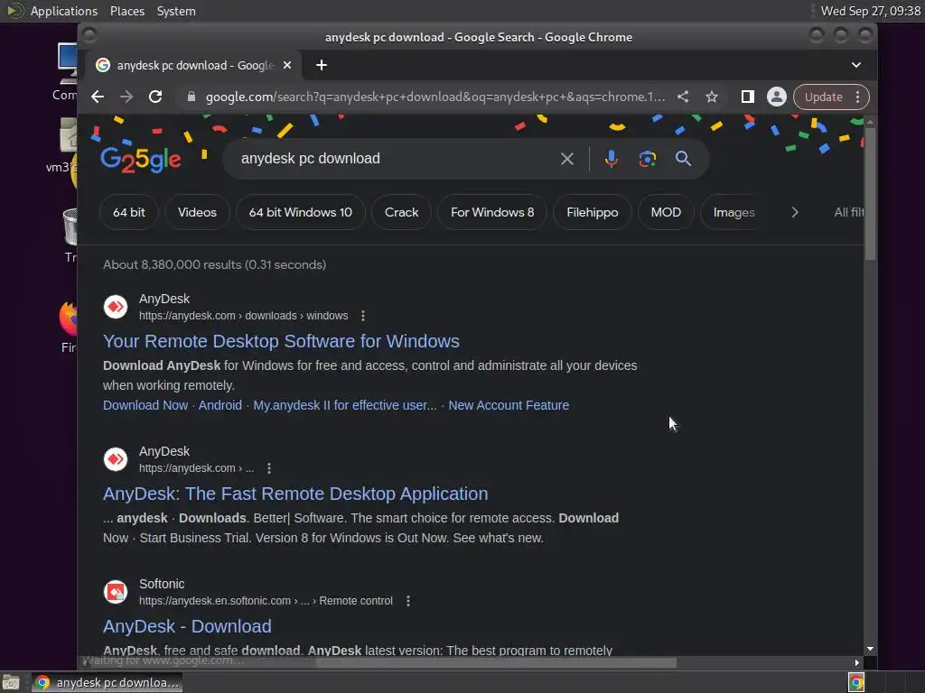
Task: Submit search with magnifying glass icon
Action: (x=683, y=159)
